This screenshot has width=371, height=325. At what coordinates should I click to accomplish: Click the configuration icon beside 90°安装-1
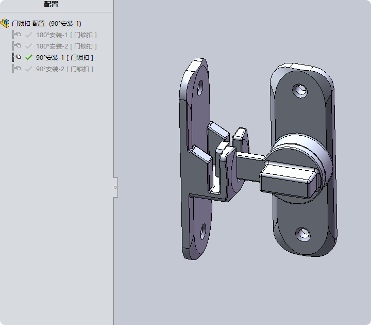16,57
